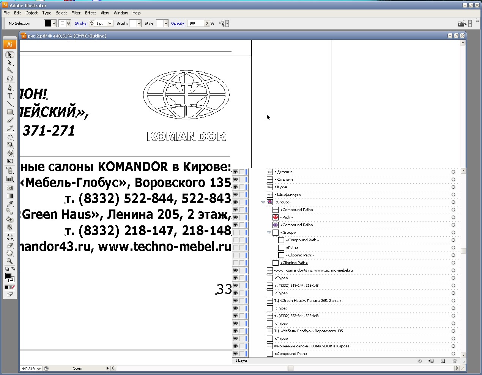Select the Paintbrush tool
Image resolution: width=482 pixels, height=375 pixels.
click(x=10, y=120)
